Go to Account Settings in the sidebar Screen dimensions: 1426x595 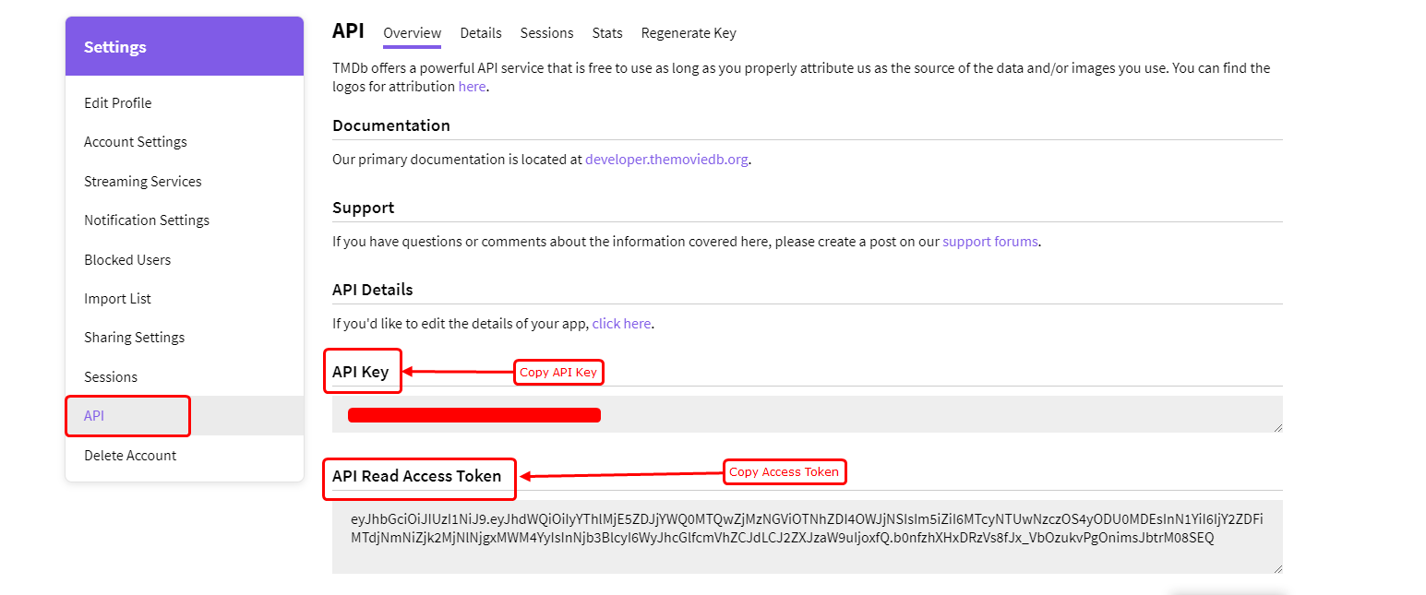point(136,142)
